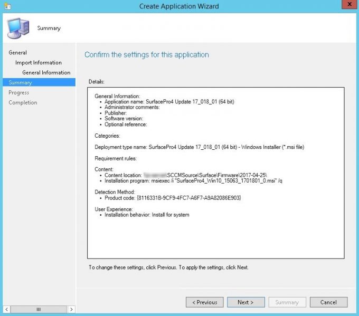Cancel the application wizard
Screen dimensions: 359x316
coord(328,302)
